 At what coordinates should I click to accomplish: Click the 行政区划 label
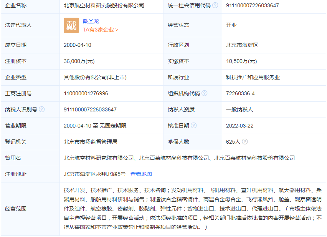tap(178, 45)
